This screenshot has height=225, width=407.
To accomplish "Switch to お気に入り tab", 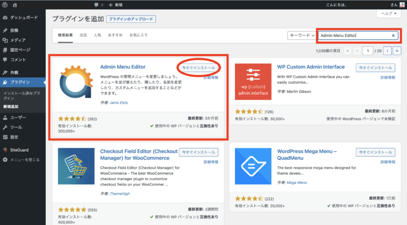I will [138, 35].
